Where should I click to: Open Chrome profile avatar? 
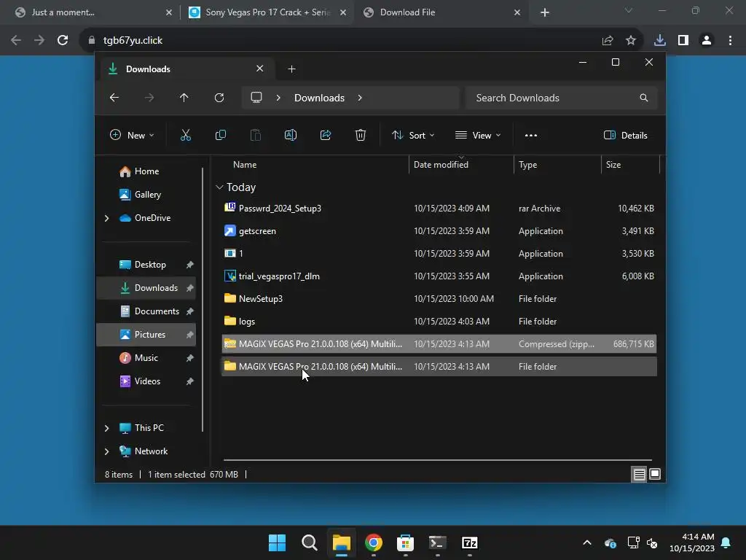point(707,41)
